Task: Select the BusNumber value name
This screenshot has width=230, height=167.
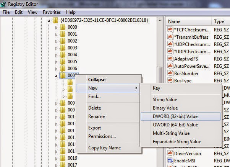Action: tap(186, 74)
